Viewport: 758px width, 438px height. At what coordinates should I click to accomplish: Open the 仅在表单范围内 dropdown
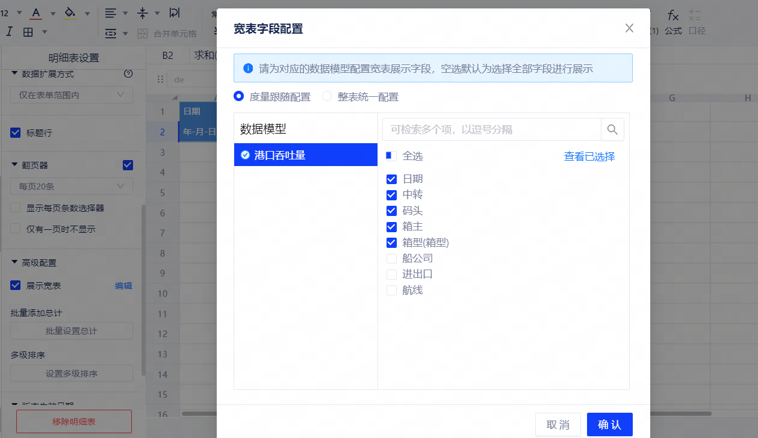click(x=71, y=94)
